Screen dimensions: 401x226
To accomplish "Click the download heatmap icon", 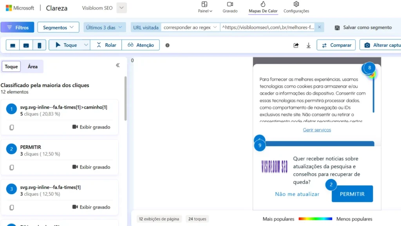I will coord(308,45).
